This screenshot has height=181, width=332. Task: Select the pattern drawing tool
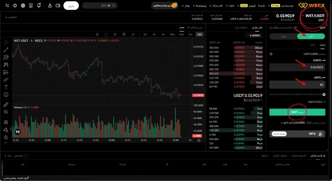pyautogui.click(x=6, y=65)
